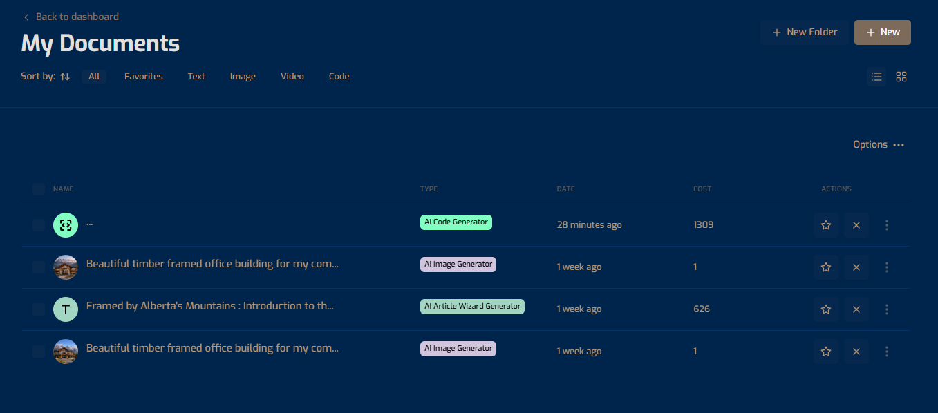Click the green code document icon
The height and width of the screenshot is (413, 938).
[66, 225]
